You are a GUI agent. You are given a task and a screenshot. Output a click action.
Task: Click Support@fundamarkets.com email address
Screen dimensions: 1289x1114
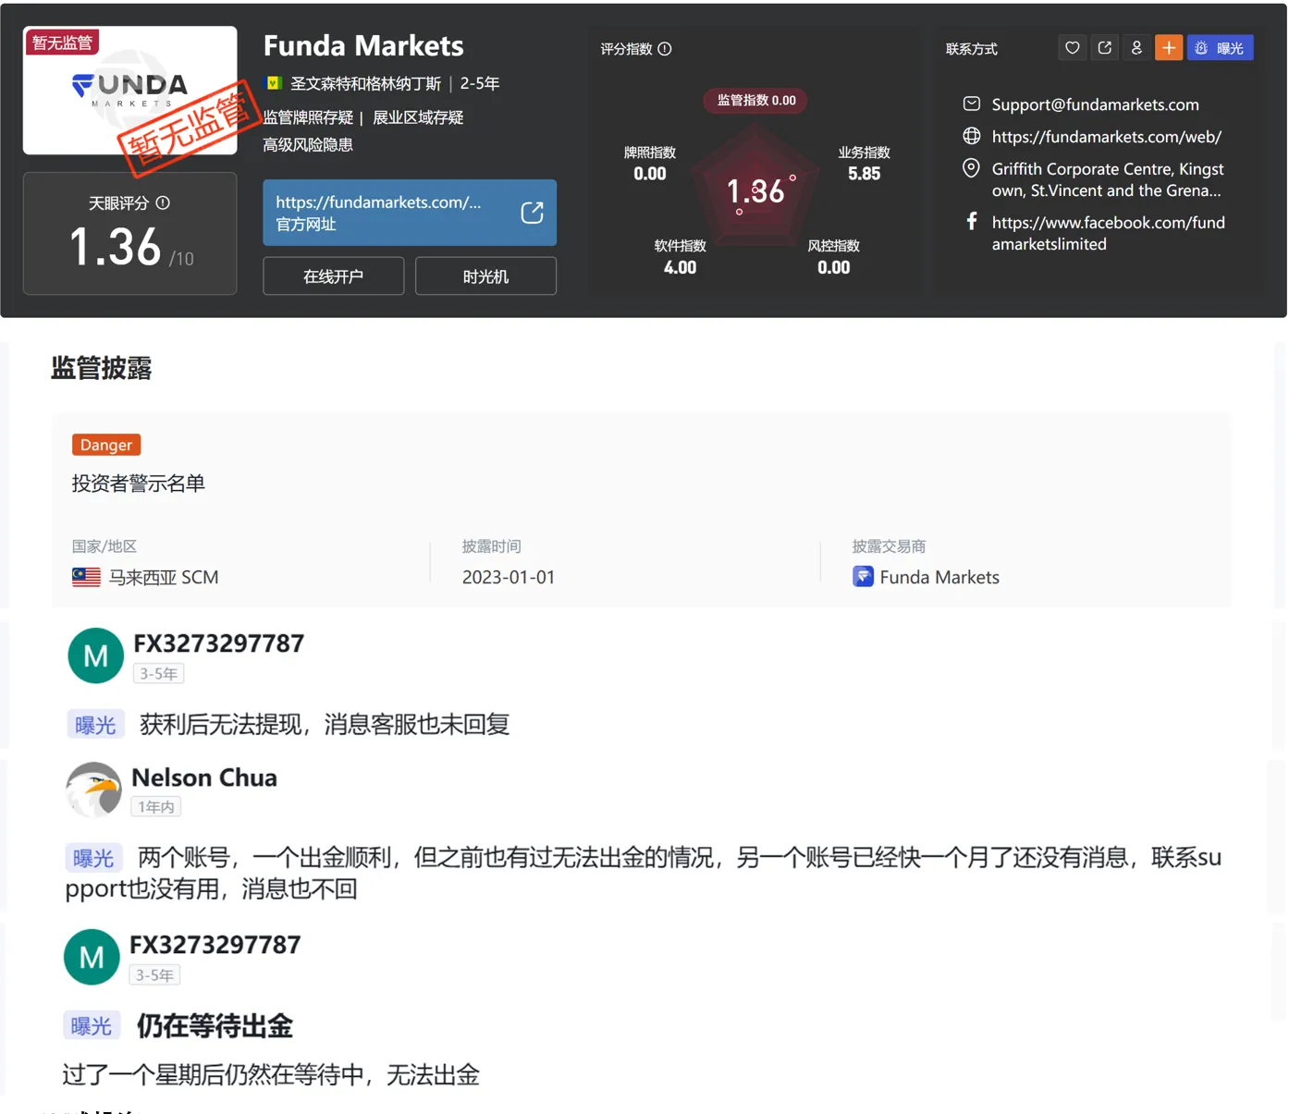[x=1095, y=104]
